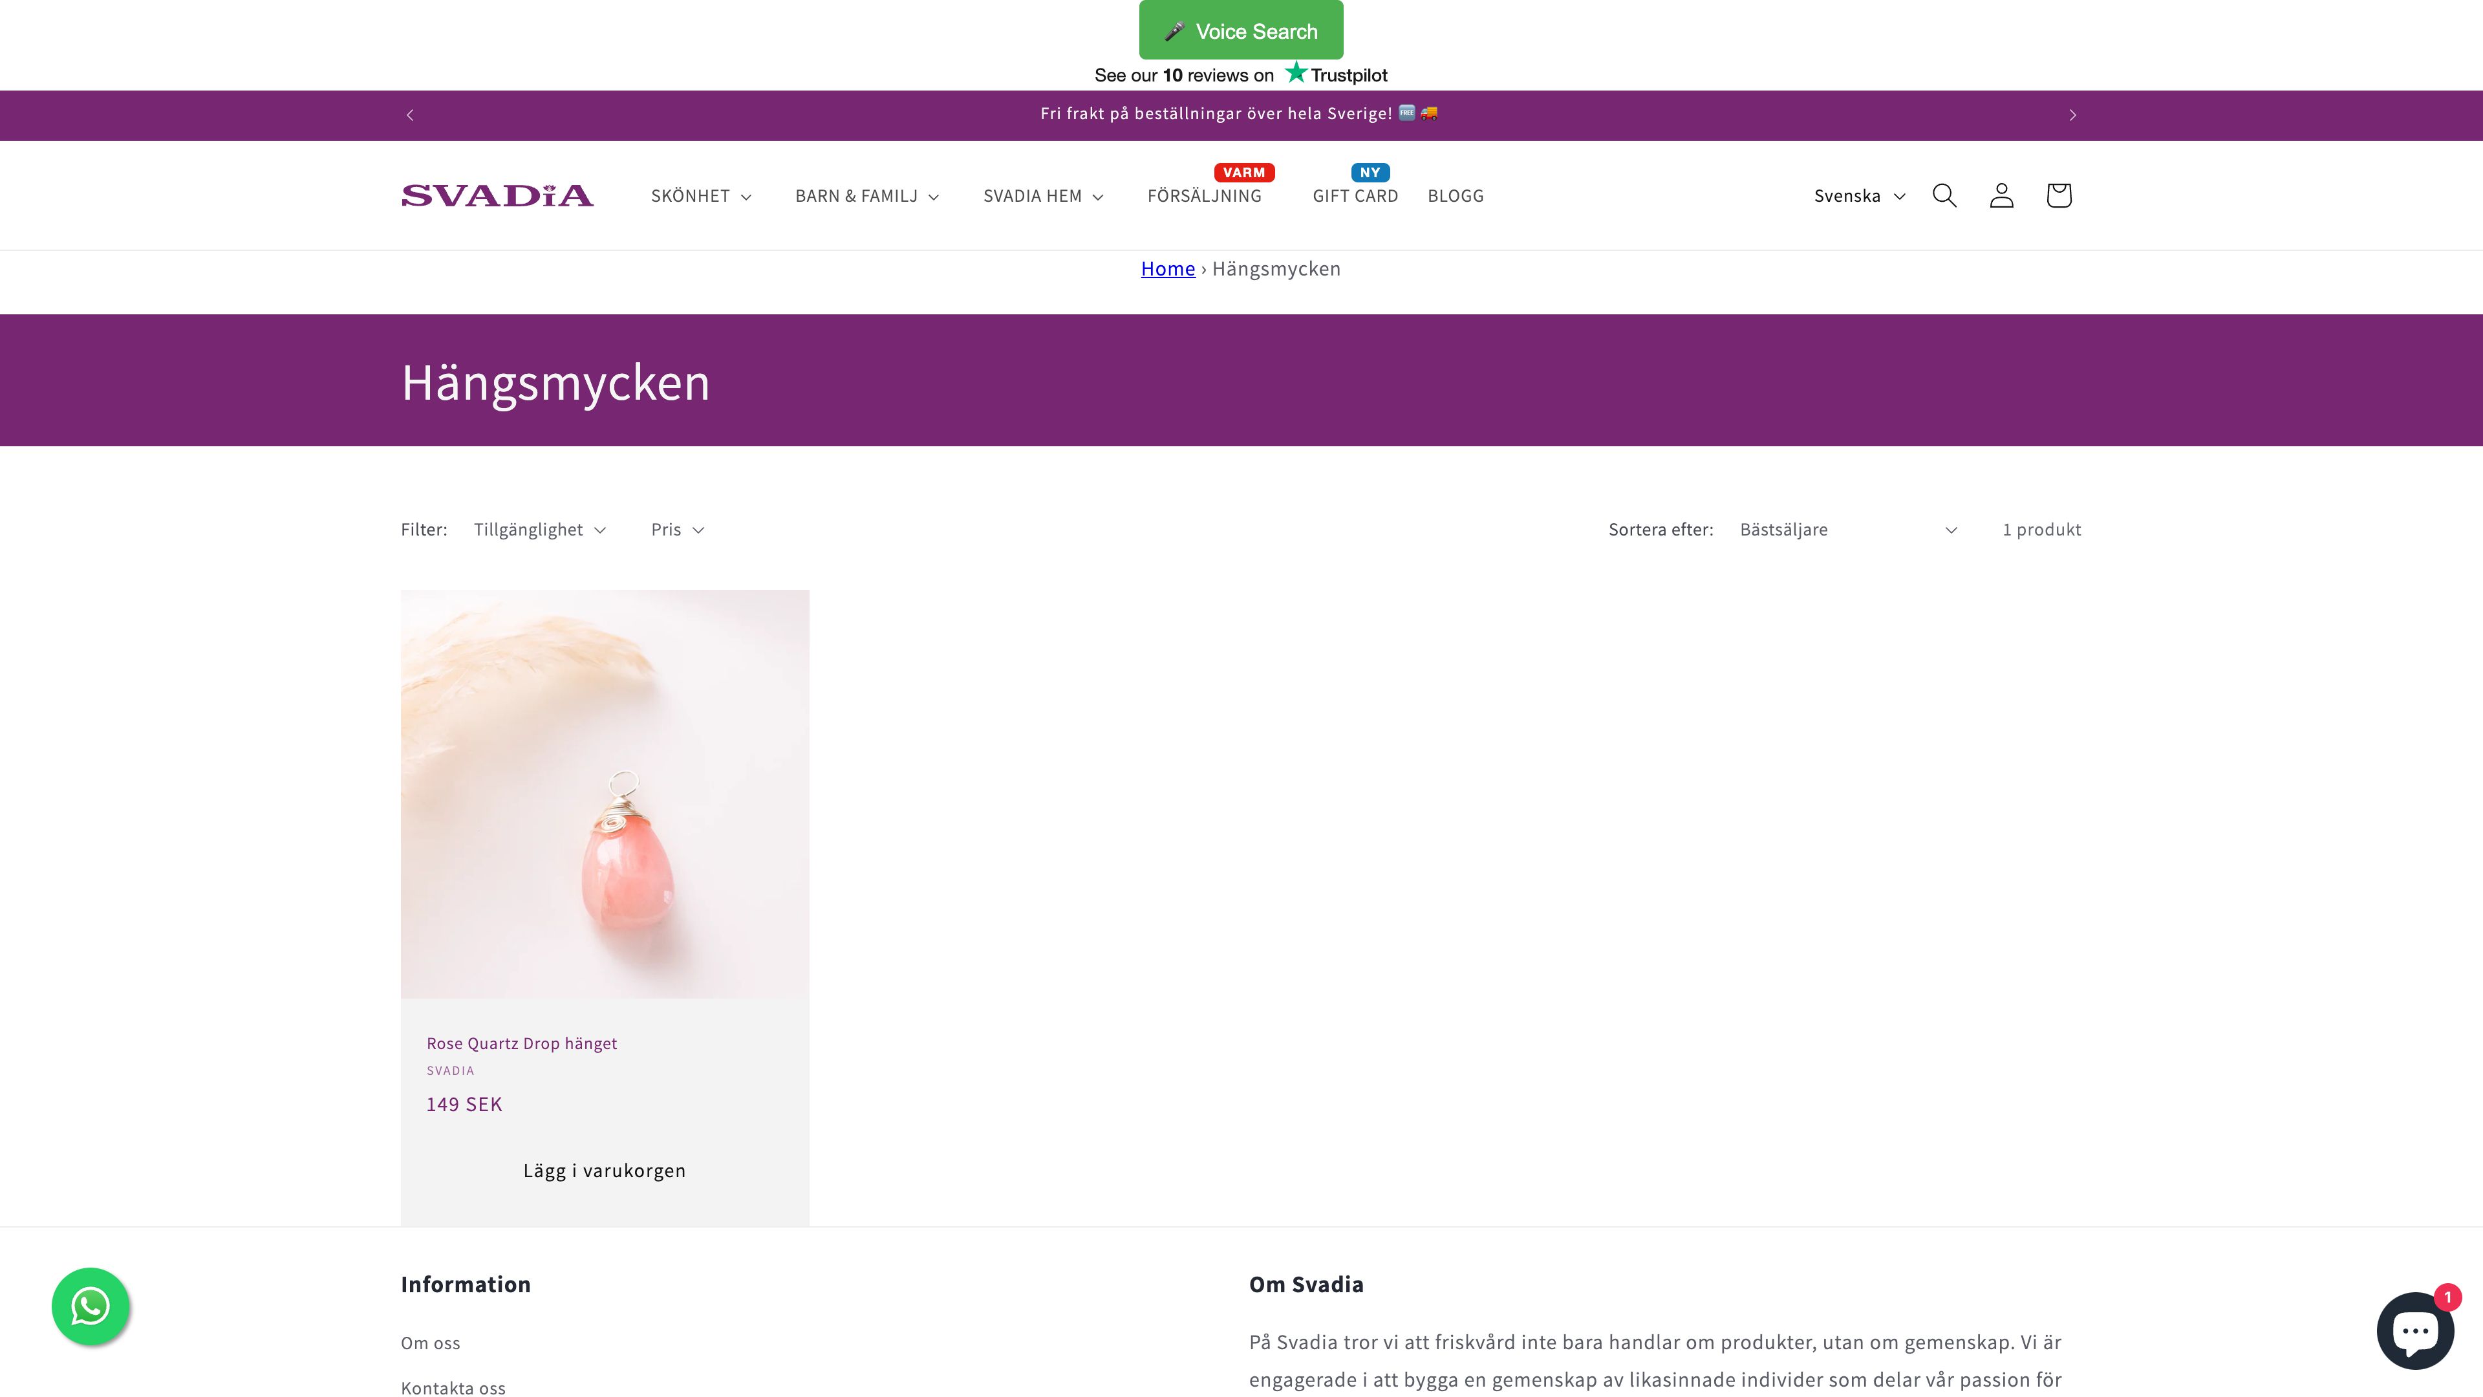Image resolution: width=2483 pixels, height=1397 pixels.
Task: Show next announcement with right arrow
Action: click(x=2072, y=116)
